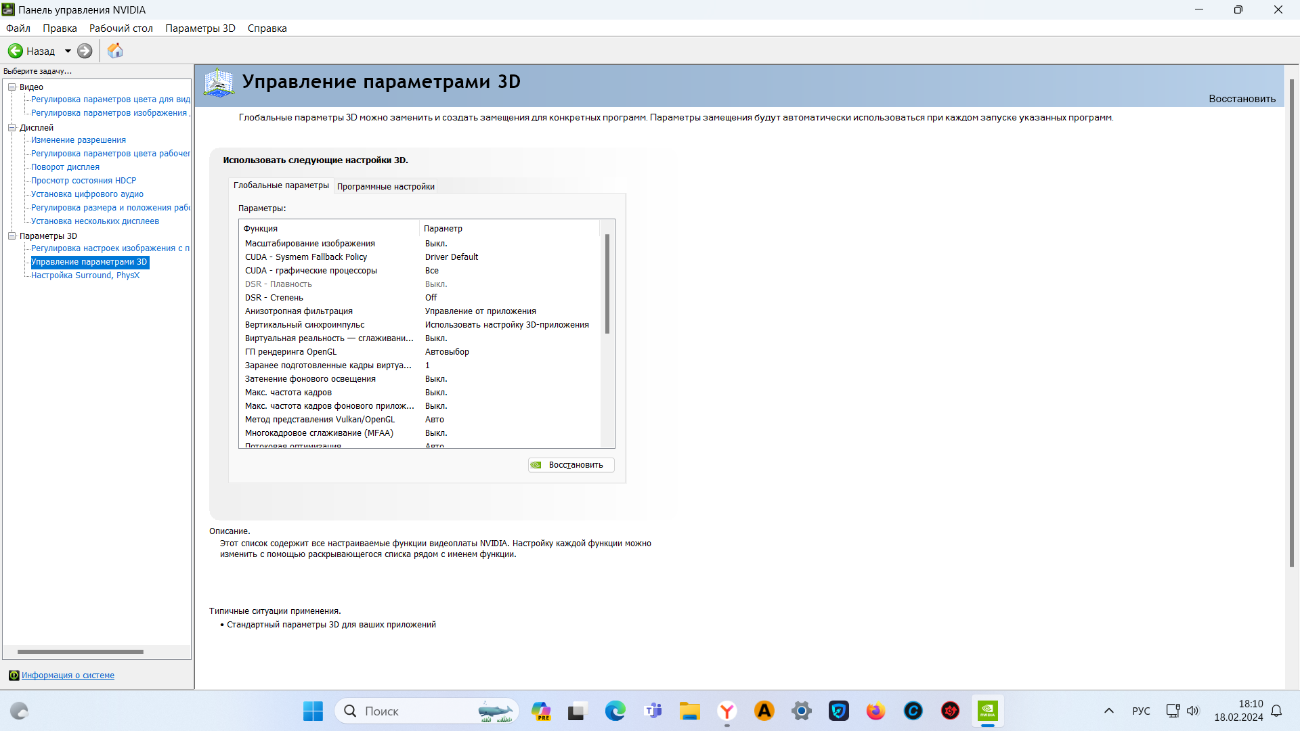Click the NVIDIA icon in the taskbar
Viewport: 1300px width, 731px height.
coord(987,711)
